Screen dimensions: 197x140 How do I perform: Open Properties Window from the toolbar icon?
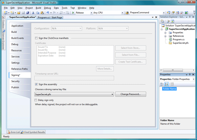click(173, 13)
